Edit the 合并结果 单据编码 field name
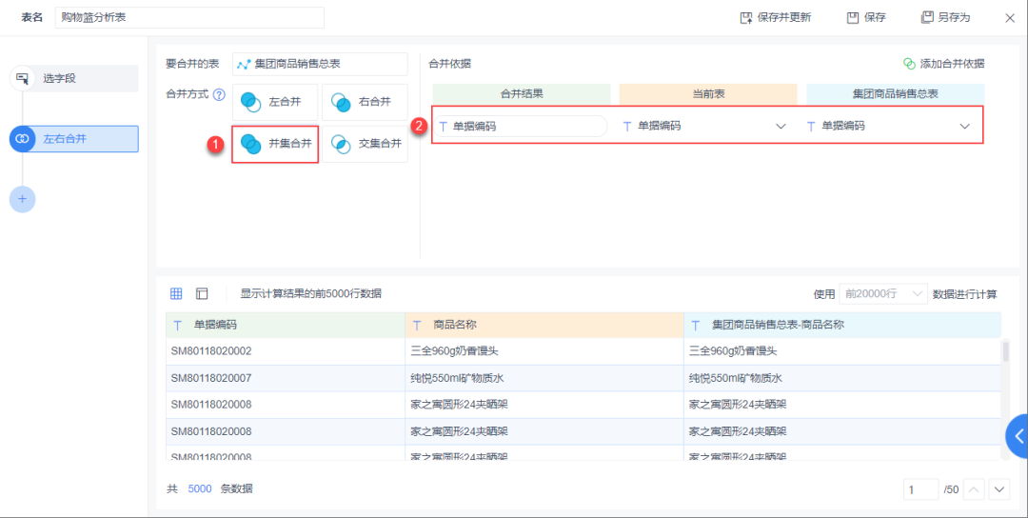Screen dimensions: 1028x518 click(x=522, y=126)
